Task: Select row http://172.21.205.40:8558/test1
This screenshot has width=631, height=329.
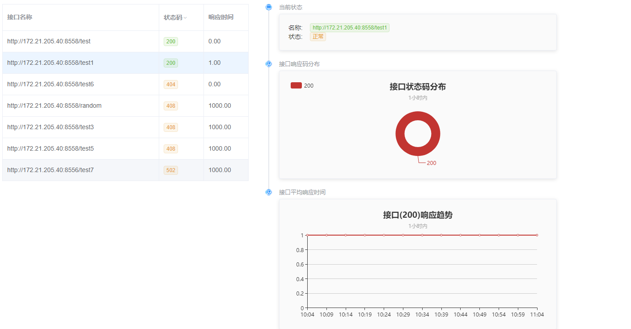Action: pyautogui.click(x=125, y=63)
